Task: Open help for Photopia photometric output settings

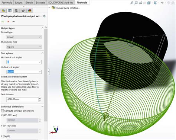Action: click(44, 16)
